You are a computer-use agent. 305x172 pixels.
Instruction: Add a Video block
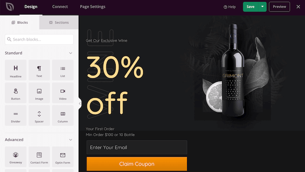point(63,93)
